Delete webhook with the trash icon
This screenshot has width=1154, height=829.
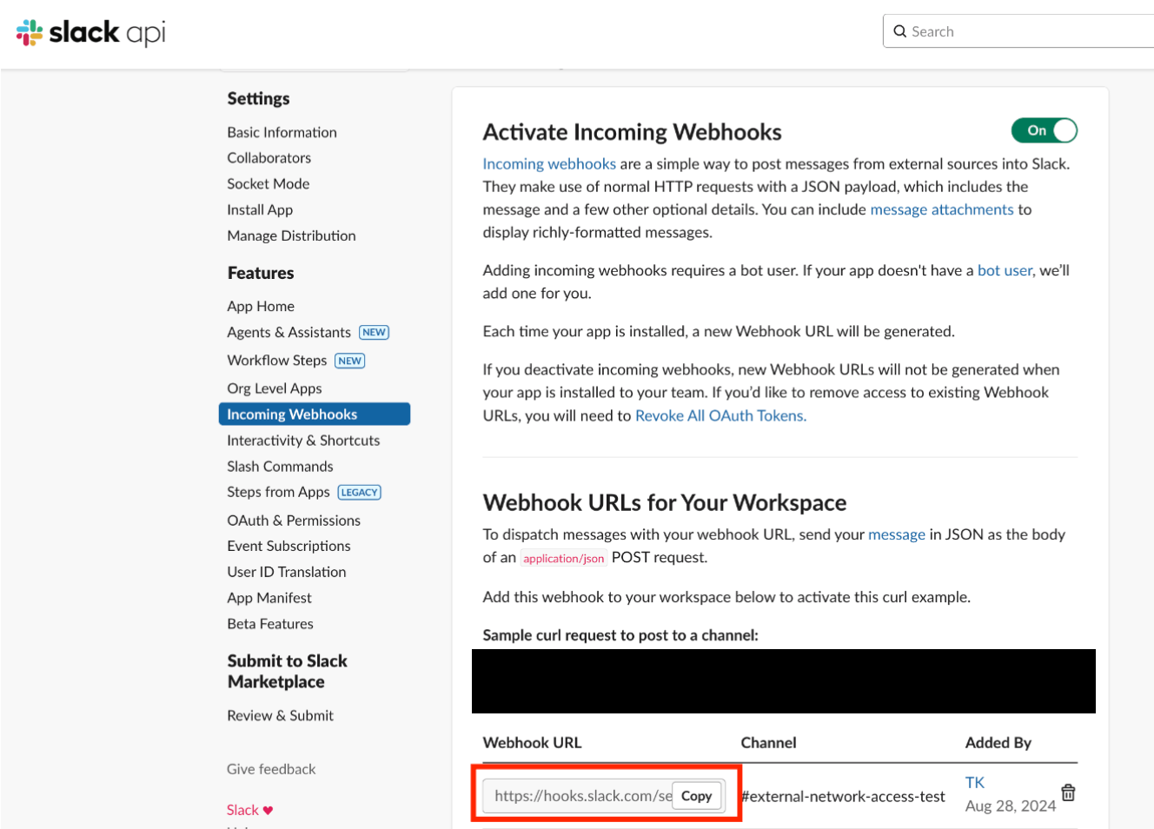pos(1068,793)
